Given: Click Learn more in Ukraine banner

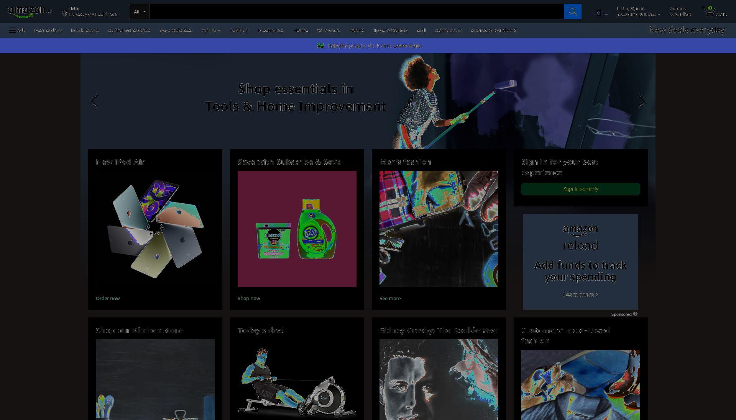Looking at the screenshot, I should (x=407, y=46).
